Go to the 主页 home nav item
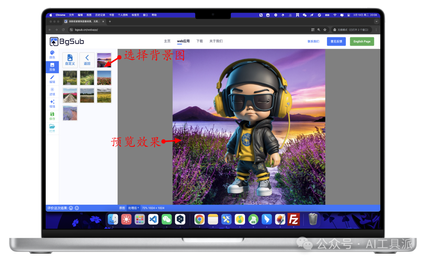 tap(167, 41)
